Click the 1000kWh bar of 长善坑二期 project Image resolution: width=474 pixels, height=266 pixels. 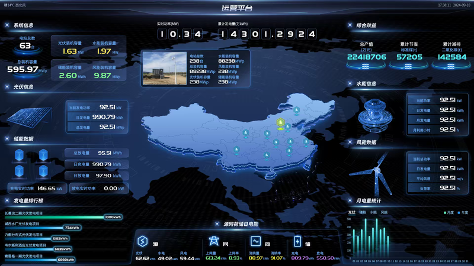[x=113, y=217]
